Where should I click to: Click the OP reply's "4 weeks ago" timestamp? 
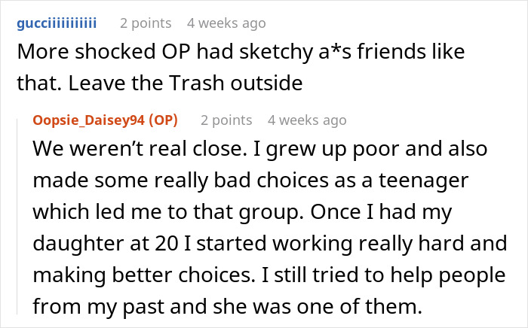click(307, 120)
